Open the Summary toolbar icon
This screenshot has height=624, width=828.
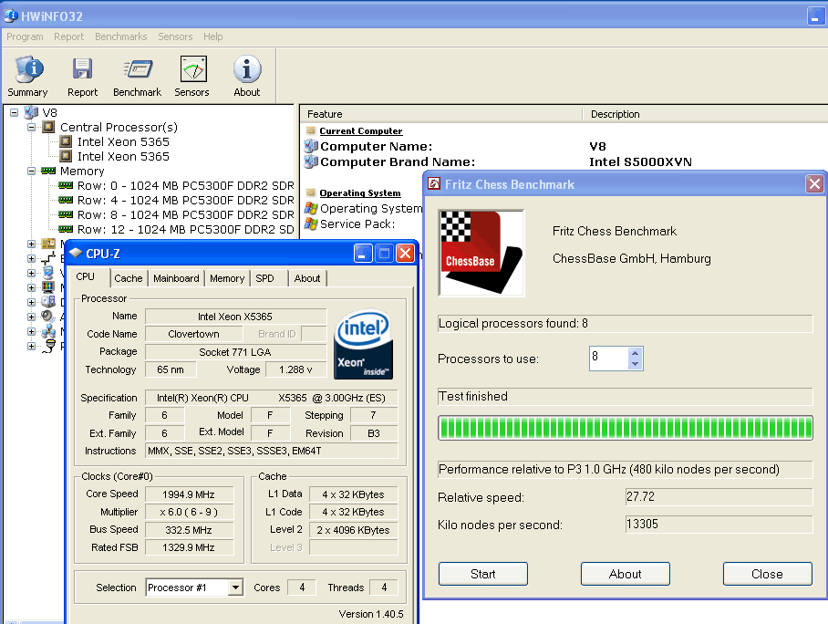pos(28,76)
